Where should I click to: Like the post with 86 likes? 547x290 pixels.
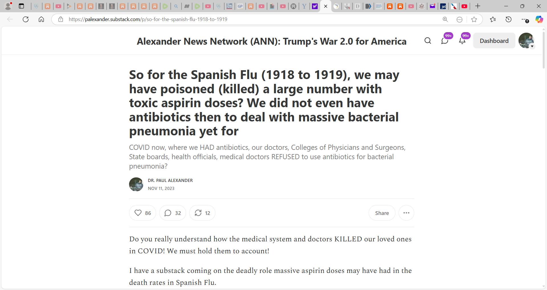pyautogui.click(x=142, y=213)
